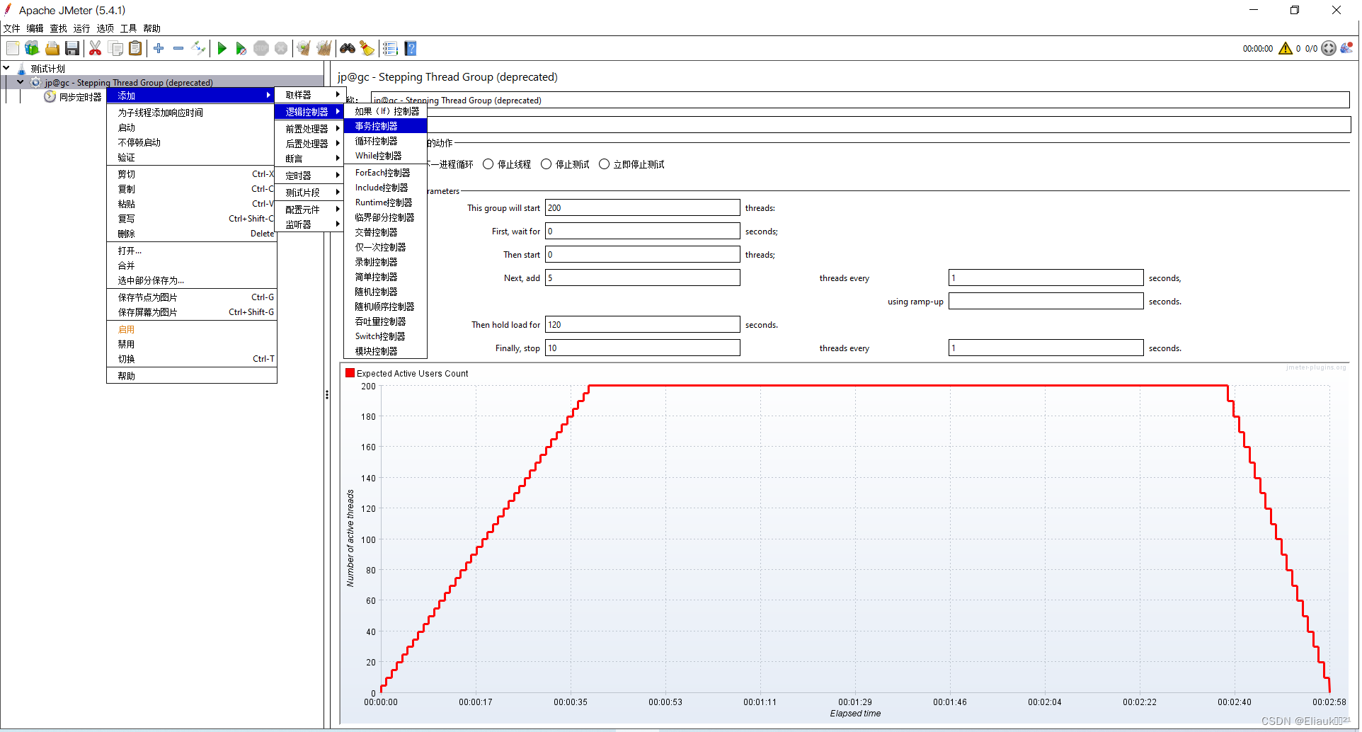Expand the 监听器 submenu
The image size is (1362, 732).
pos(309,224)
